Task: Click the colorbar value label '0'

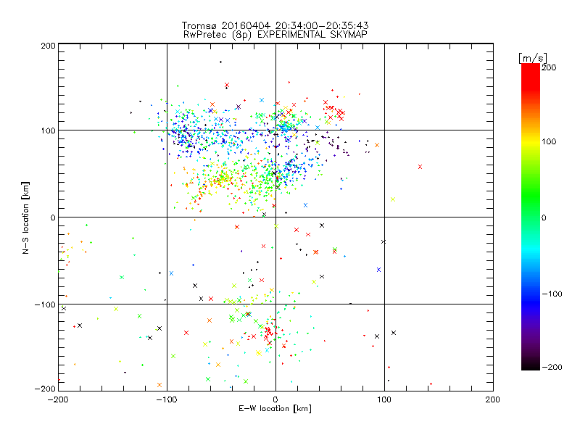Action: coord(544,217)
